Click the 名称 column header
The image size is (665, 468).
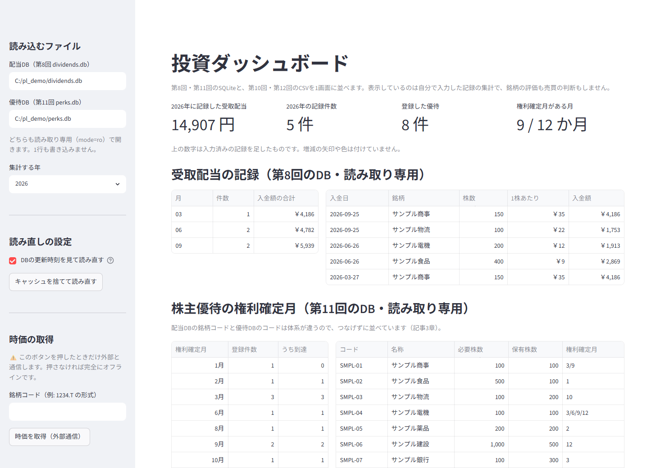click(421, 350)
